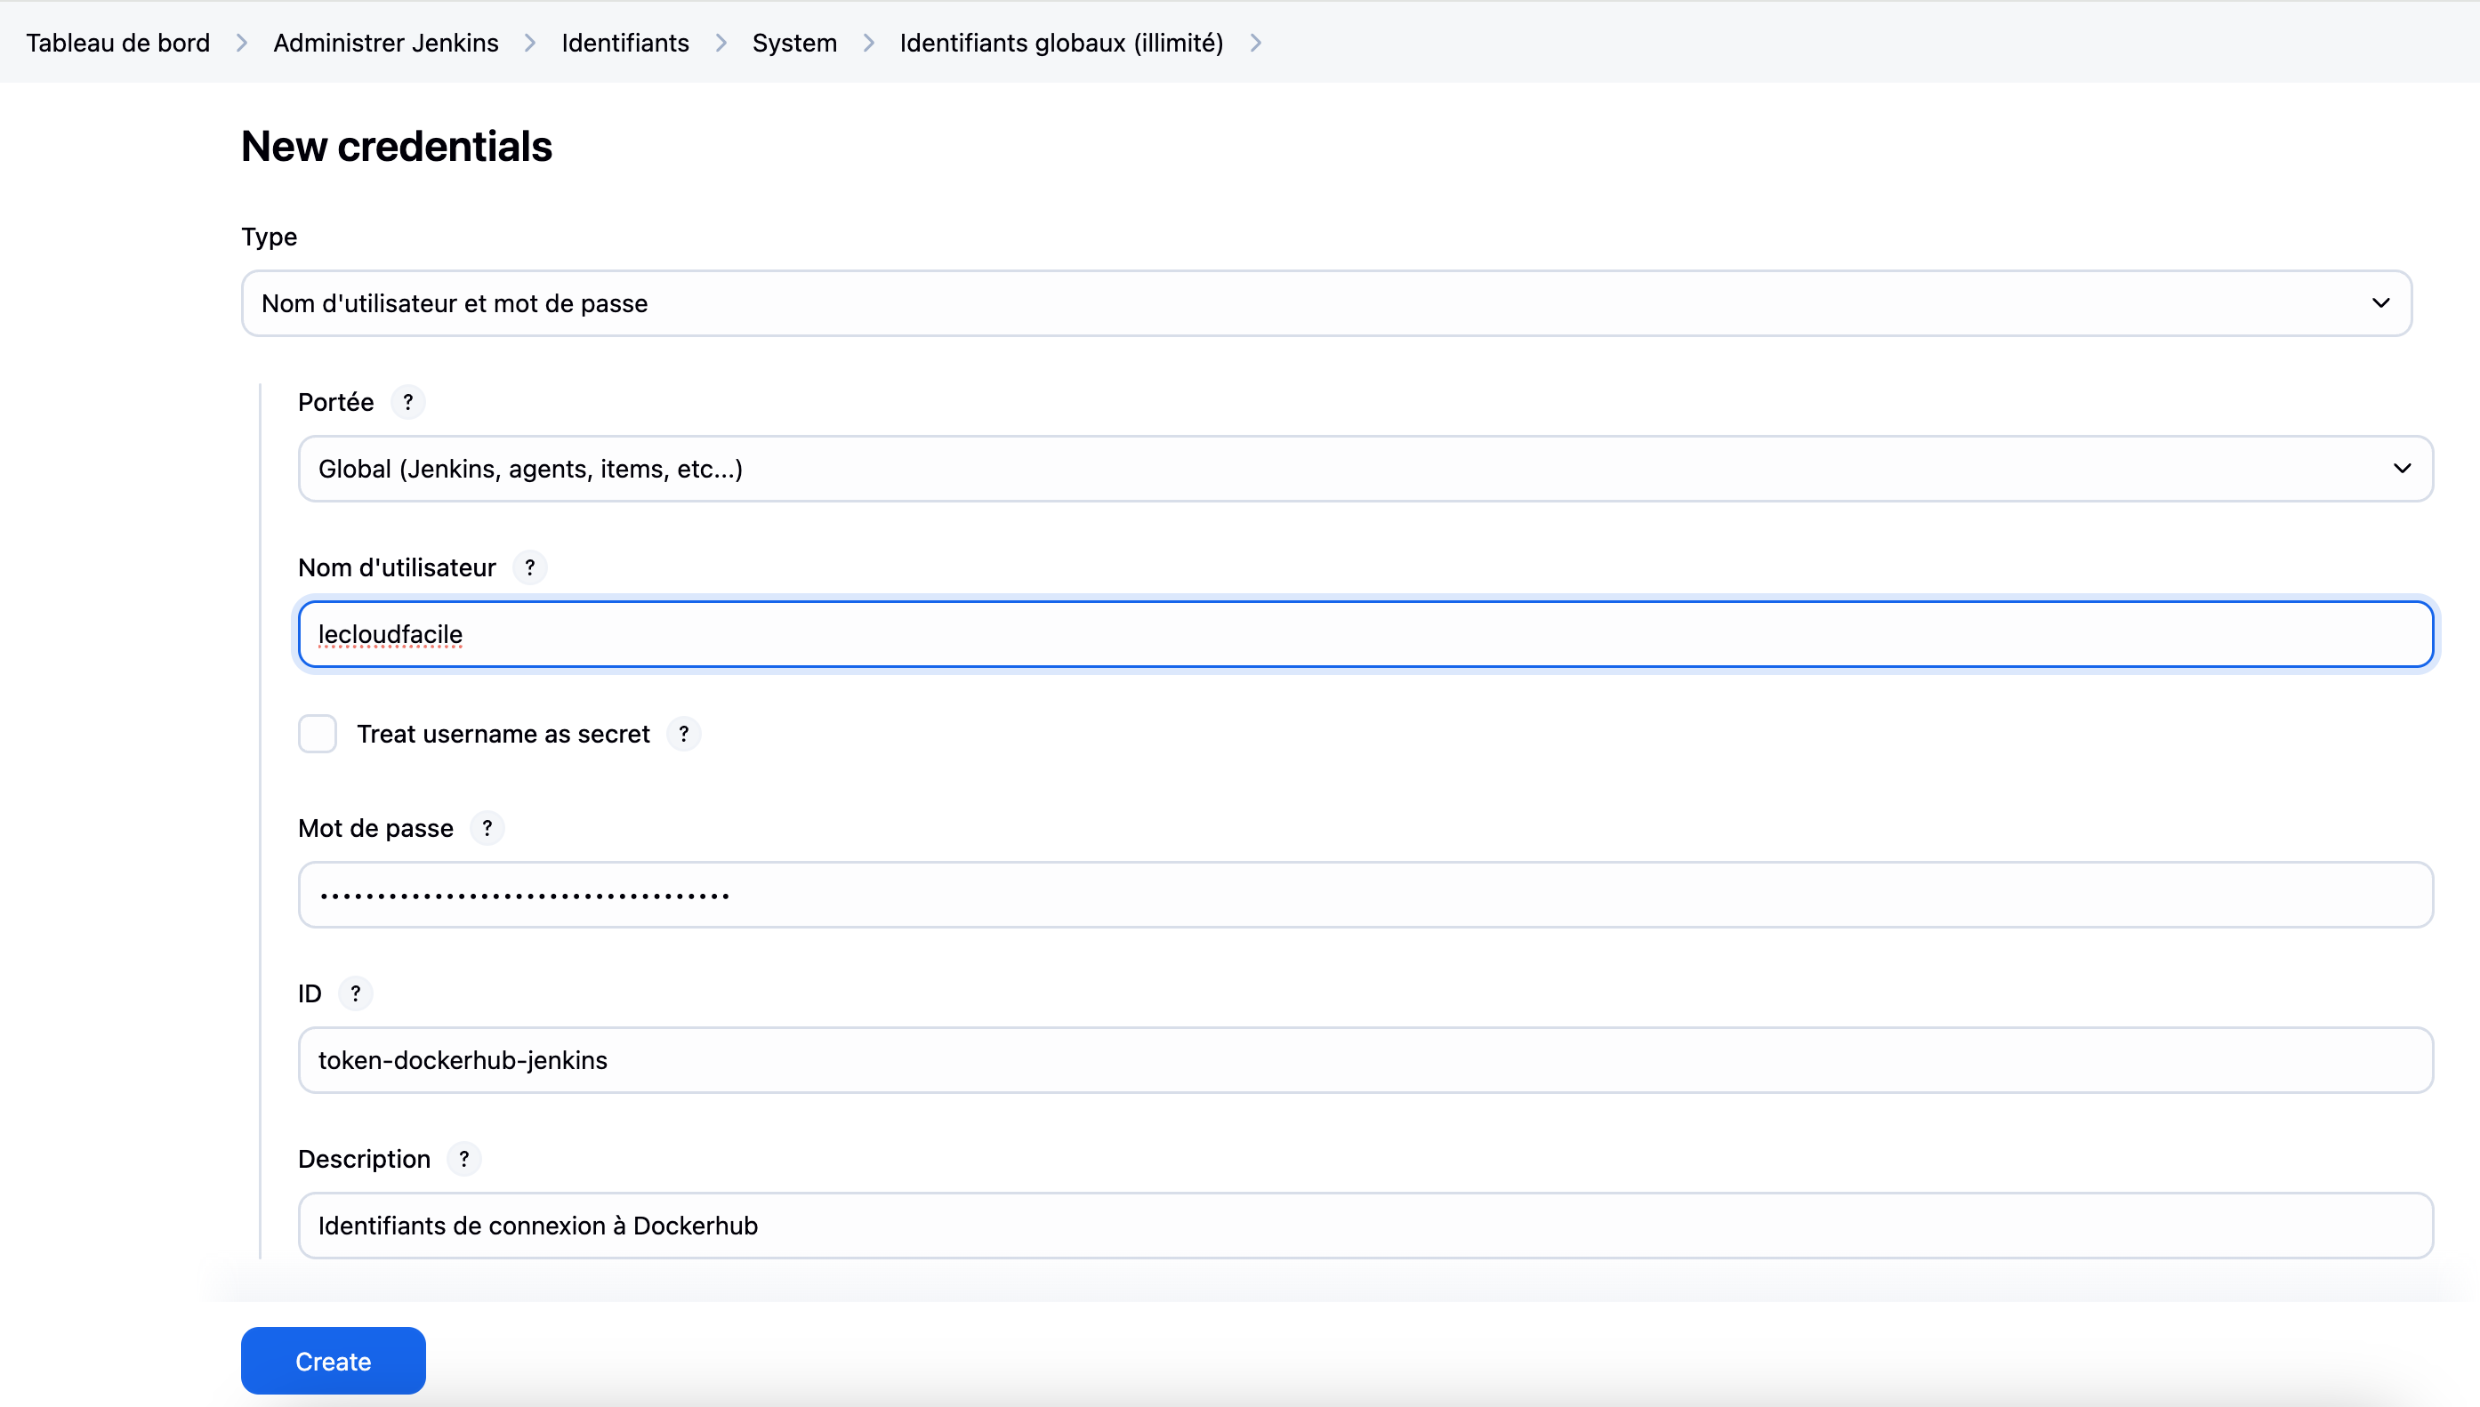Click chevron after Tableau de bord breadcrumb
The image size is (2480, 1407).
242,44
